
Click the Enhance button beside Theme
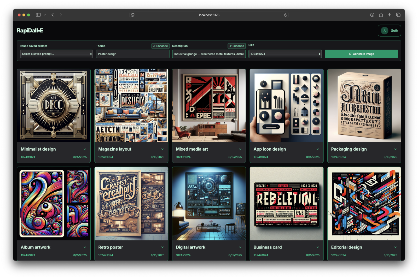point(160,46)
